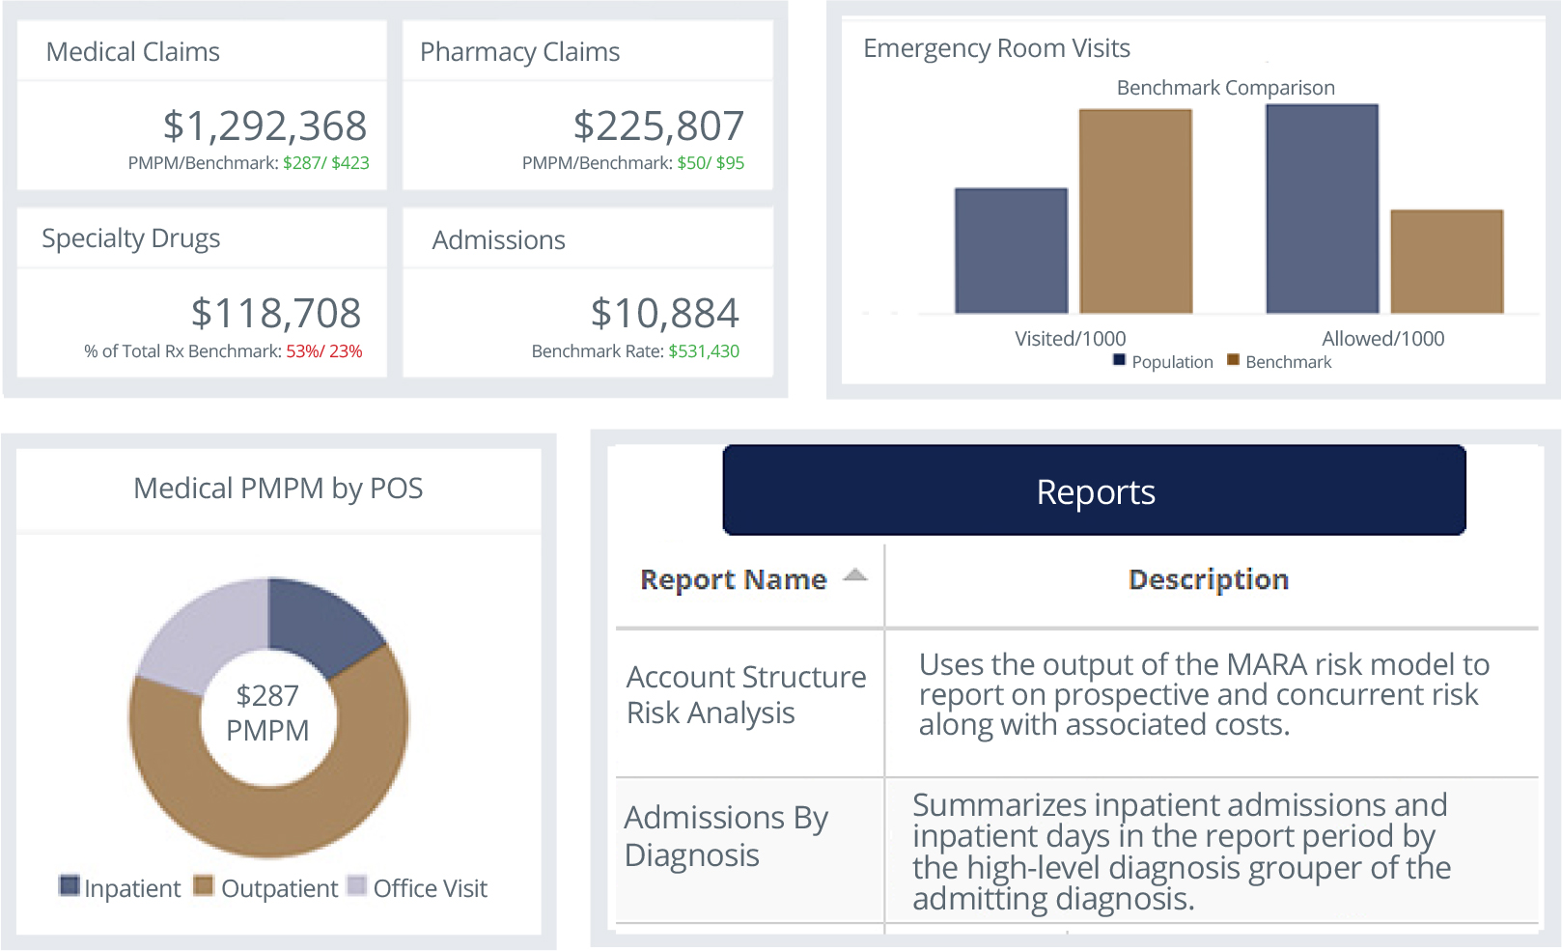Click the Outpatient legend color square
This screenshot has height=951, width=1562.
[203, 886]
